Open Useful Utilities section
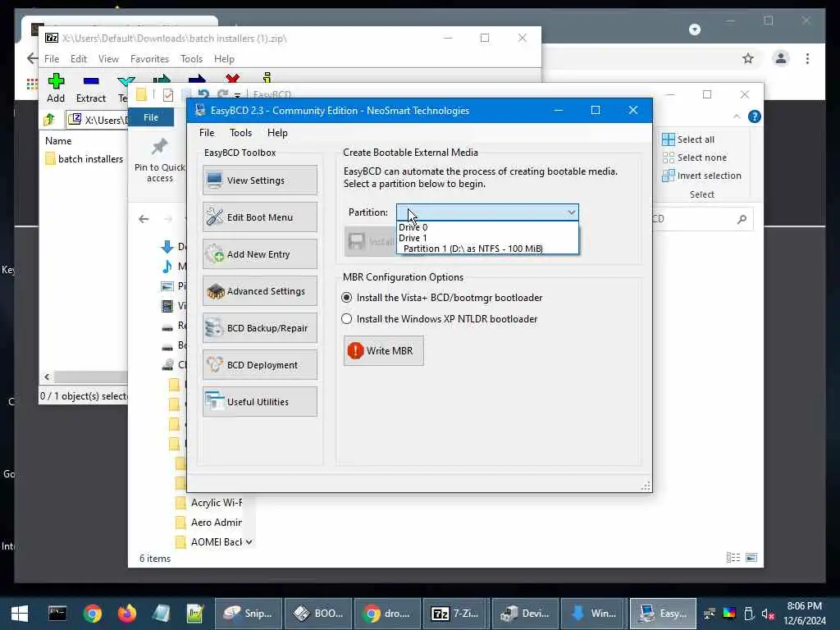 (260, 402)
